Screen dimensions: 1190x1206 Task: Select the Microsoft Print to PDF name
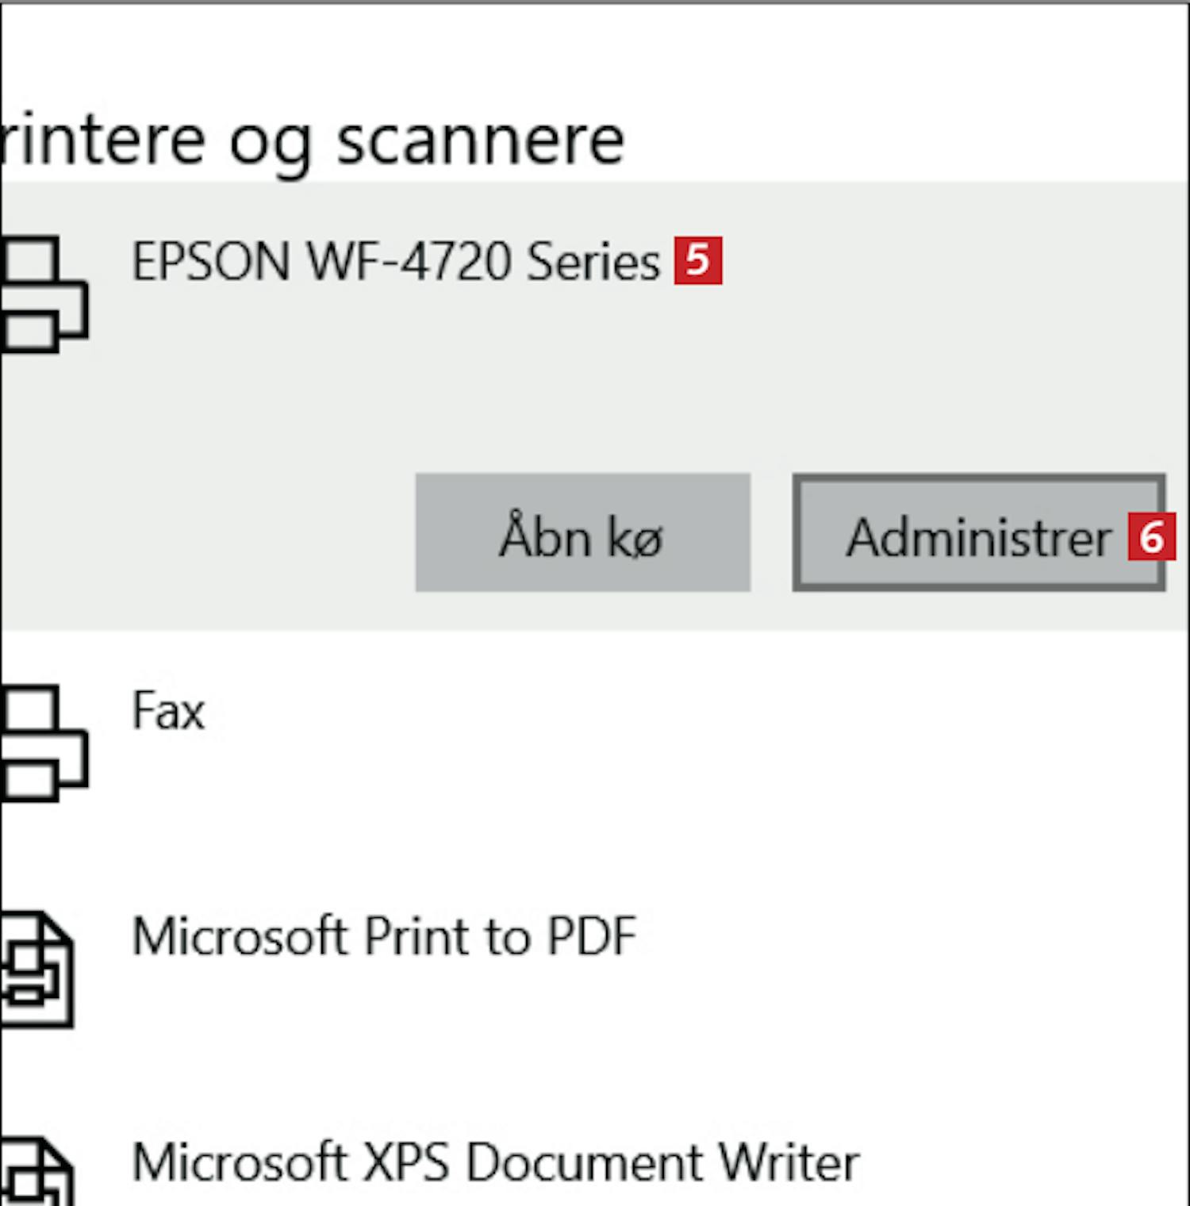pos(384,936)
